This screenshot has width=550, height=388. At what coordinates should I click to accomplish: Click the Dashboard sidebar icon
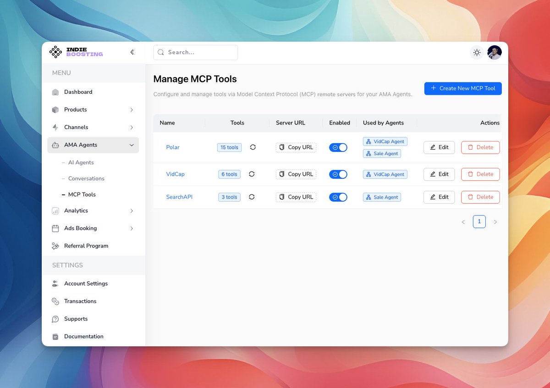[x=55, y=92]
